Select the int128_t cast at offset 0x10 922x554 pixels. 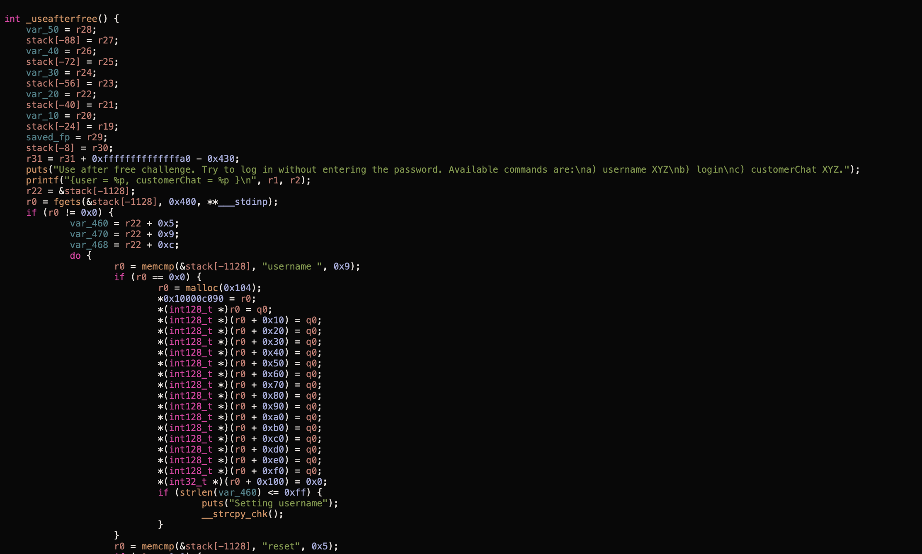191,320
